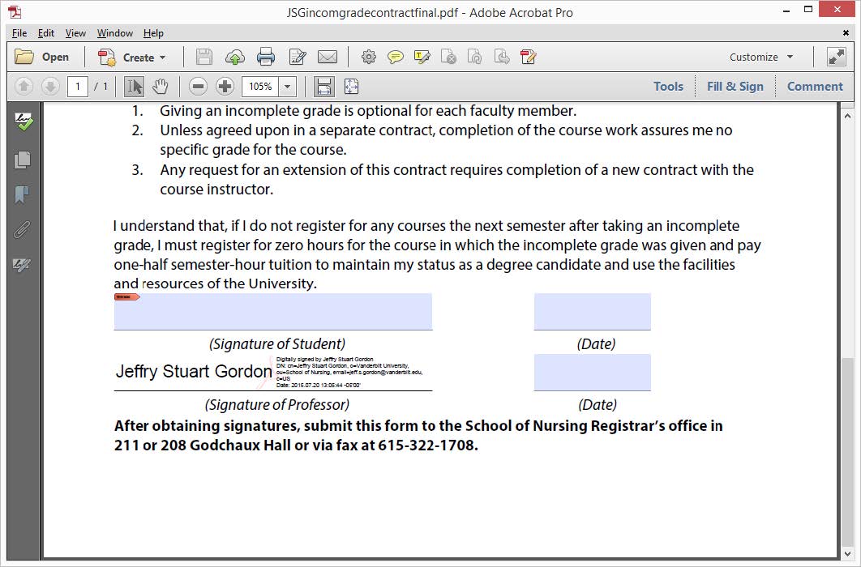This screenshot has width=861, height=567.
Task: Click the student signature date field
Action: pyautogui.click(x=592, y=312)
